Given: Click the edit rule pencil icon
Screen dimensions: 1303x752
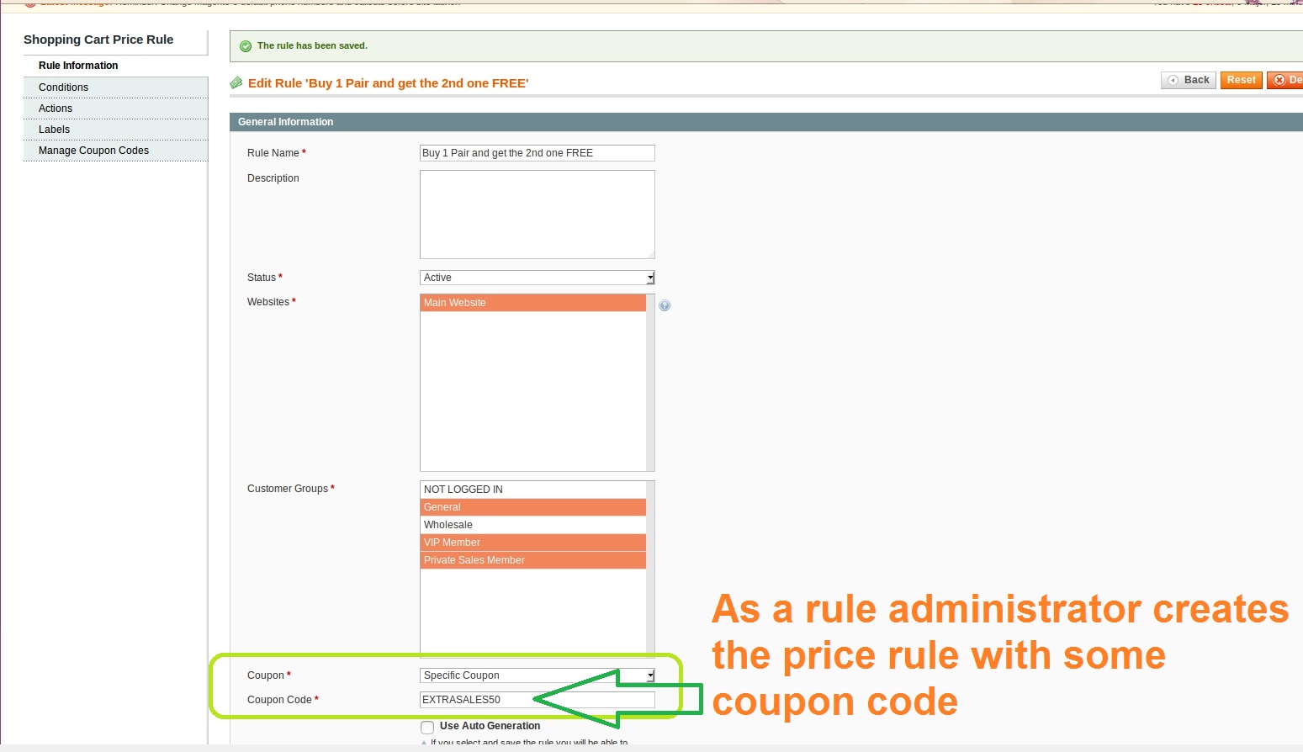Looking at the screenshot, I should [236, 82].
